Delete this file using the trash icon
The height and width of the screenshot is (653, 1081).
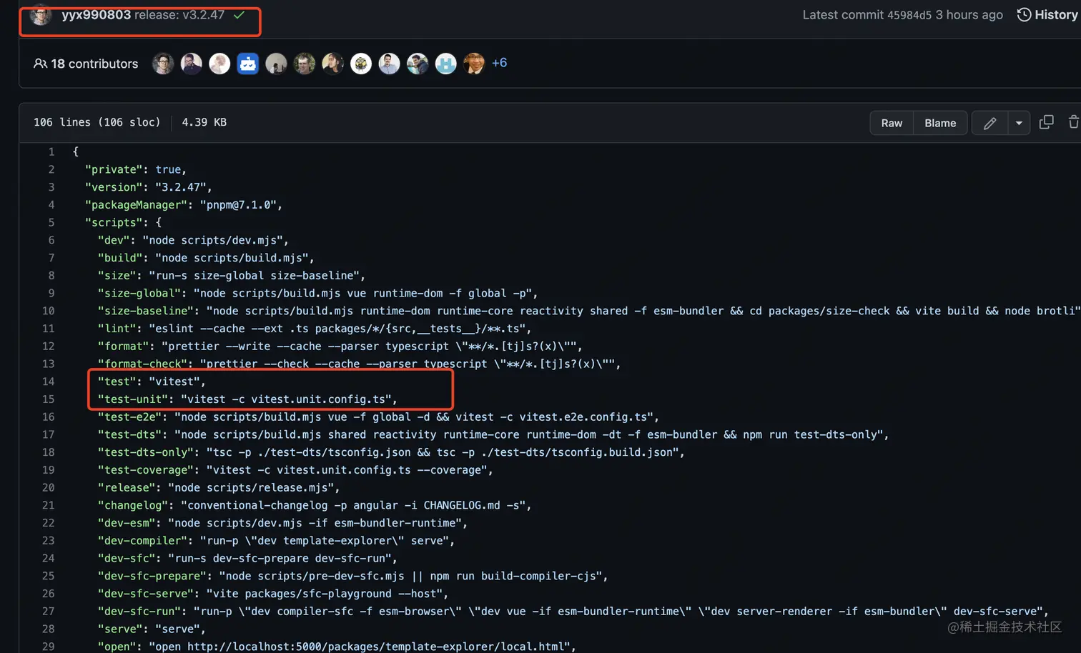coord(1073,122)
